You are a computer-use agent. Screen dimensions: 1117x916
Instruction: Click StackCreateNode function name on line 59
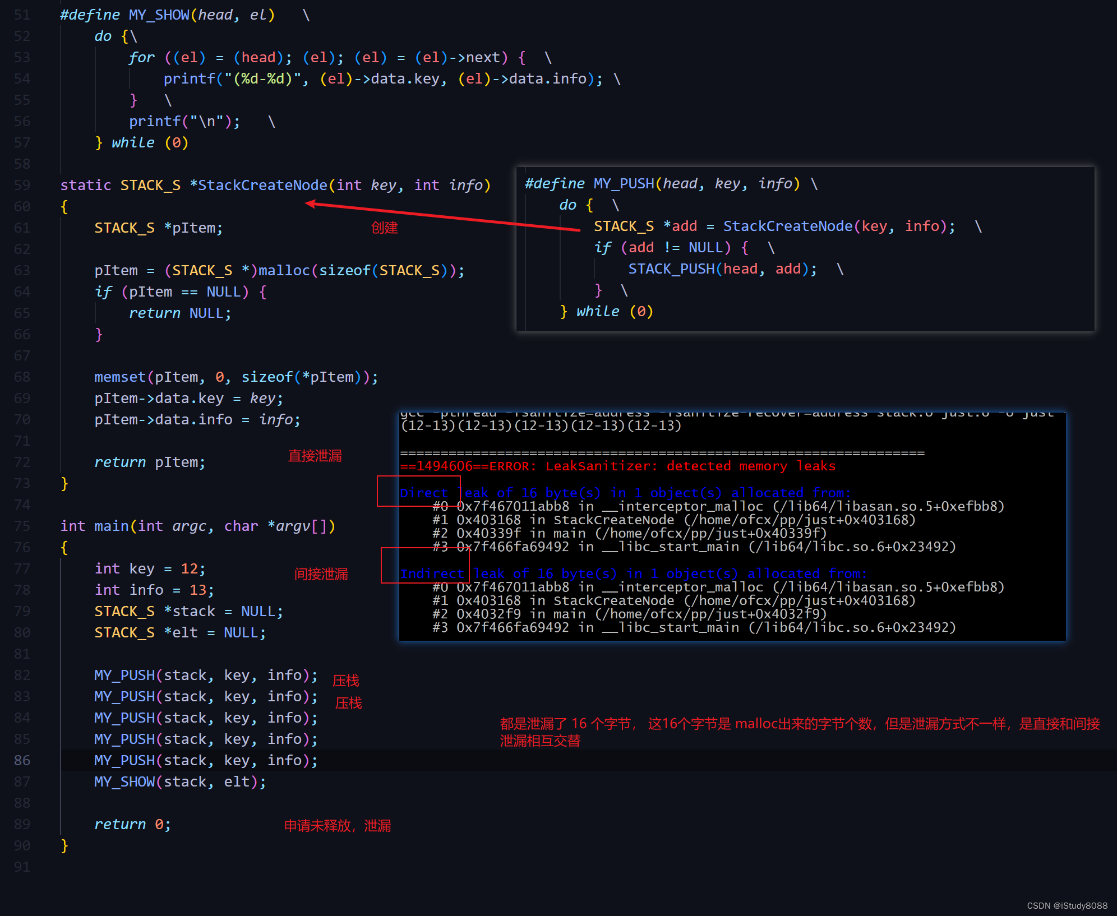262,185
